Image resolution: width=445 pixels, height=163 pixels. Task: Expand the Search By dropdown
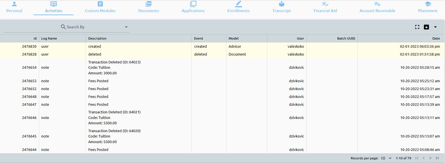(126, 27)
